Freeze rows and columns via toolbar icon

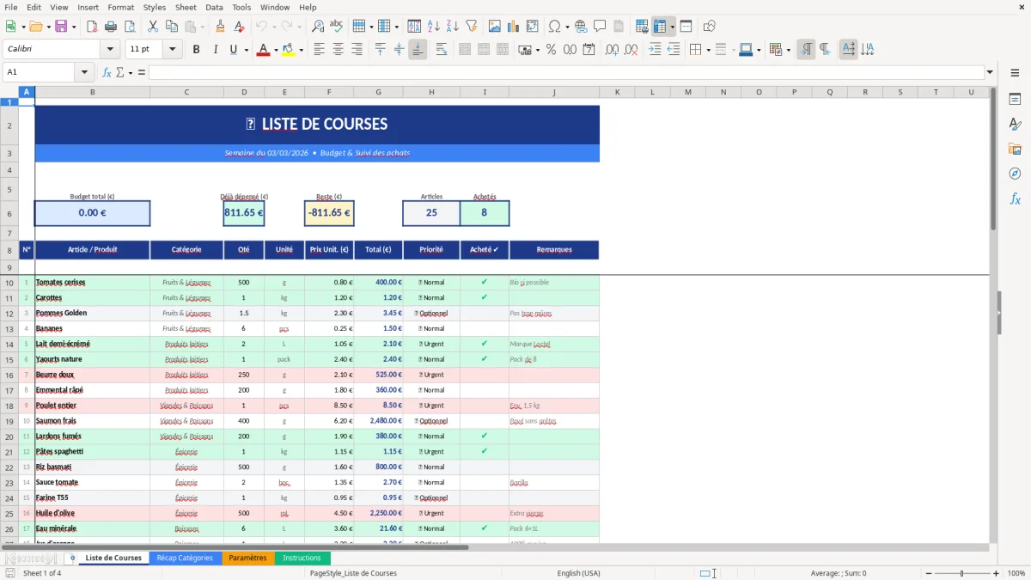pyautogui.click(x=662, y=26)
